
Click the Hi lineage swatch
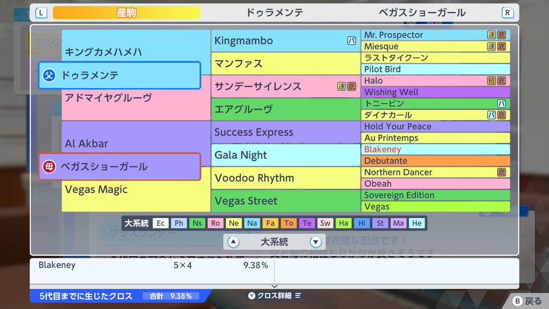[x=362, y=223]
